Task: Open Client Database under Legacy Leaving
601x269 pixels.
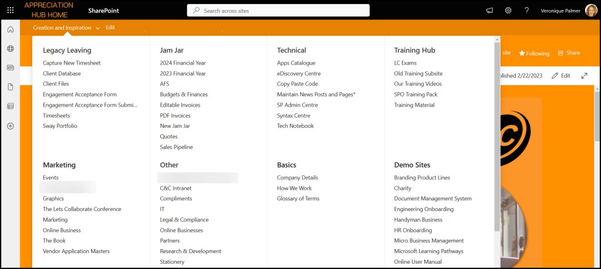Action: pos(62,73)
